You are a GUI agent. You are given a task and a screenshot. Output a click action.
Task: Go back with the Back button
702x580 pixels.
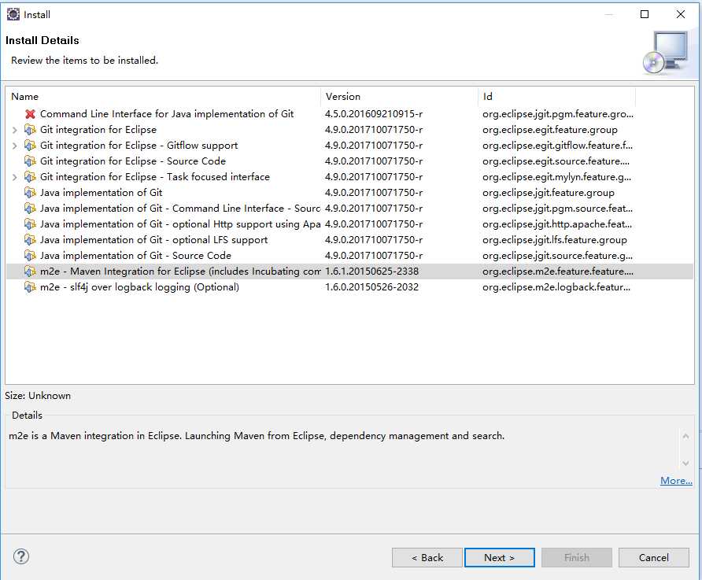tap(427, 558)
